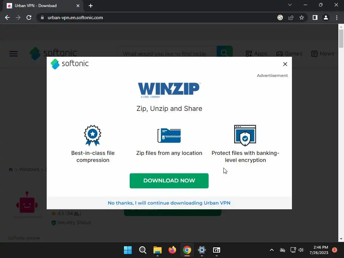The image size is (344, 258).
Task: Bookmark this tab with star
Action: click(x=302, y=17)
